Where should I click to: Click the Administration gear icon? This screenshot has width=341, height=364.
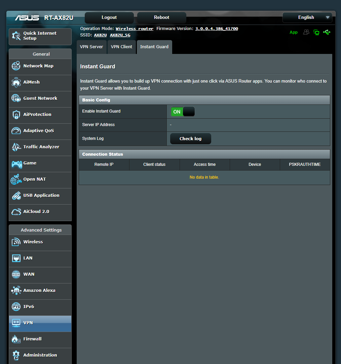pos(16,355)
